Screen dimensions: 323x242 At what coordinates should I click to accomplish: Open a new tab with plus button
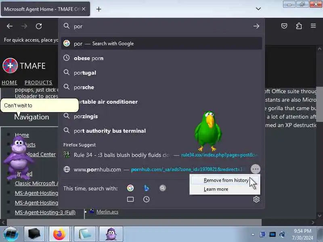(99, 9)
